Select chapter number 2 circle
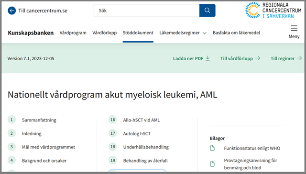 click(x=11, y=133)
